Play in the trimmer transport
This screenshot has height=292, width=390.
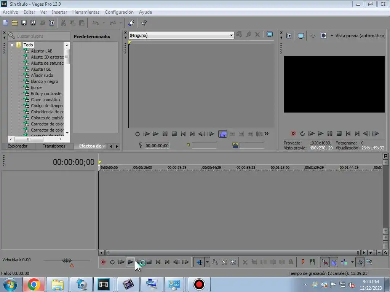pos(156,134)
